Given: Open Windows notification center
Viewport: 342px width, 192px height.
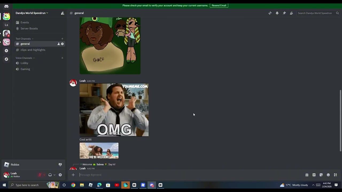Looking at the screenshot, I should pos(336,185).
